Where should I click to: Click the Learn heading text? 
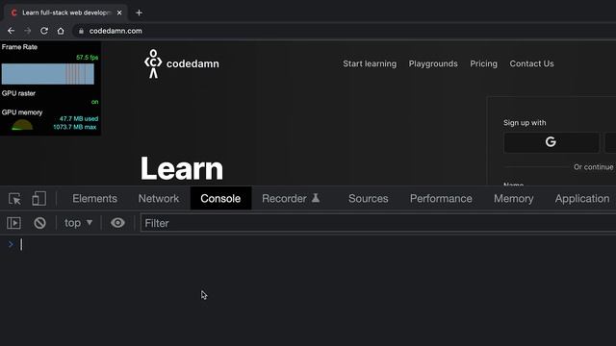click(182, 169)
